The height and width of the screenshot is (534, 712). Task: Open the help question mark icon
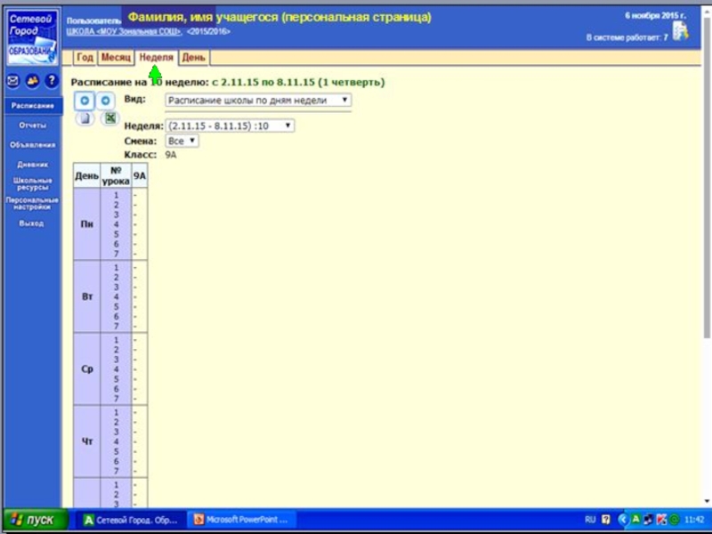coord(52,81)
